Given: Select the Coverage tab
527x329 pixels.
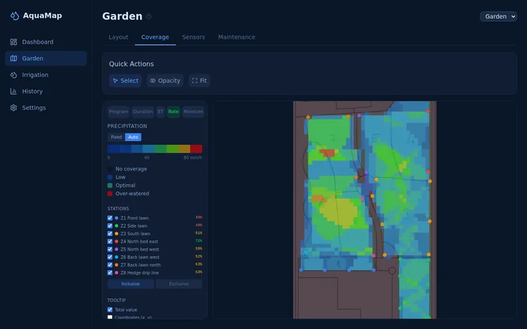Looking at the screenshot, I should (x=155, y=38).
